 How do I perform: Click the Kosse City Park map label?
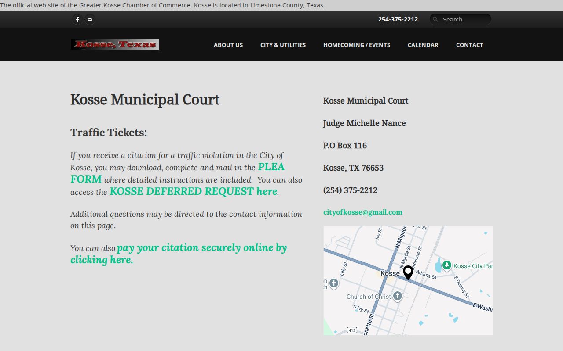coord(473,266)
